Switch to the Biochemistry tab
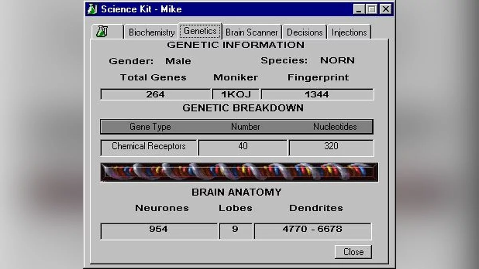Image resolution: width=479 pixels, height=269 pixels. (151, 32)
